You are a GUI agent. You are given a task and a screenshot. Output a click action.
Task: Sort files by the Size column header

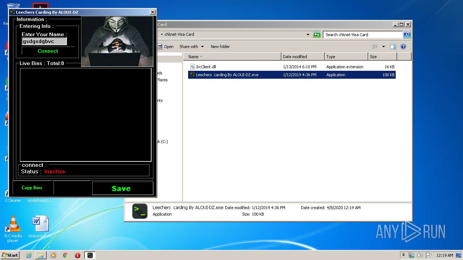click(382, 57)
